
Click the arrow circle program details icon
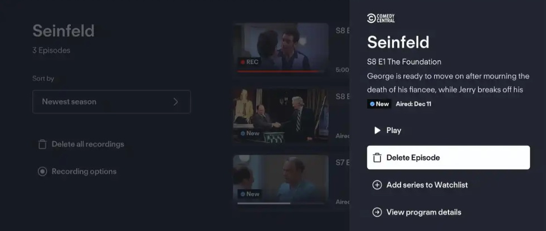[x=377, y=212]
